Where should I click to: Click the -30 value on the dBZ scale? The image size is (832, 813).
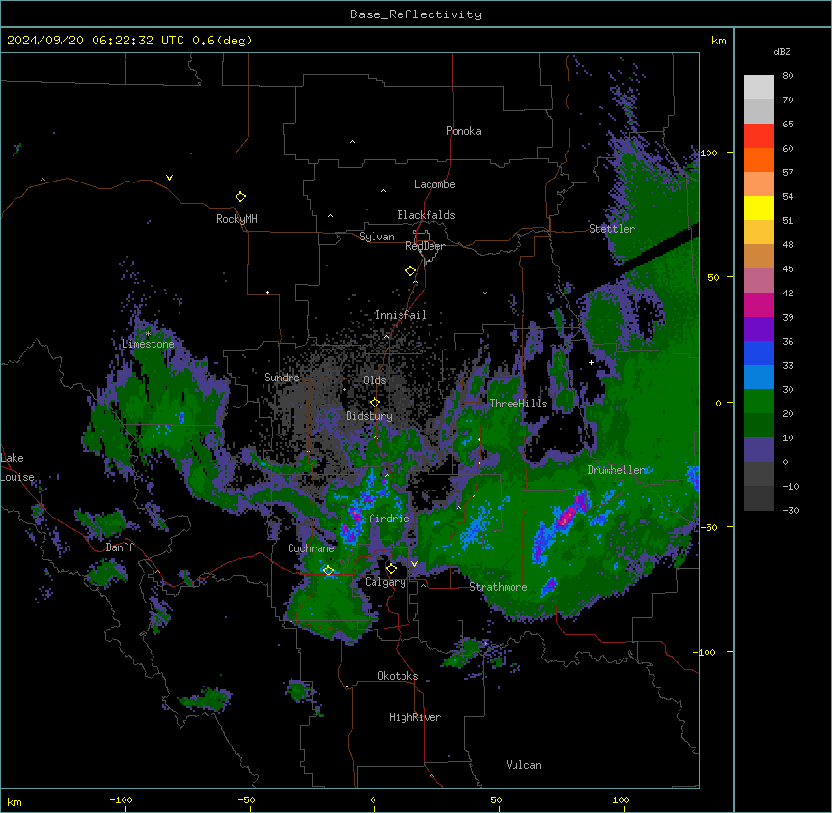pos(790,510)
